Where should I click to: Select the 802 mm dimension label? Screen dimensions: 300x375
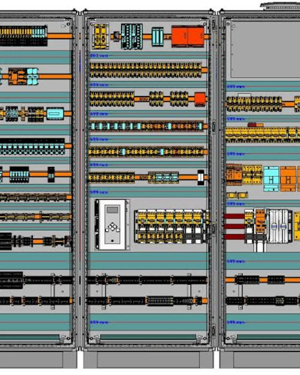pyautogui.click(x=99, y=55)
